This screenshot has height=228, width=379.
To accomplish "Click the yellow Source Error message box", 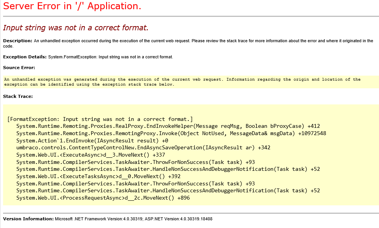I will [x=190, y=82].
